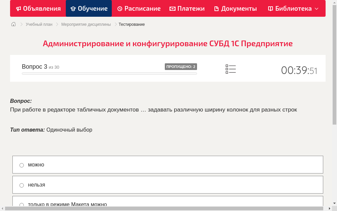Screen dimensions: 337x211
Task: Select the "можно" answer option
Action: pos(21,165)
